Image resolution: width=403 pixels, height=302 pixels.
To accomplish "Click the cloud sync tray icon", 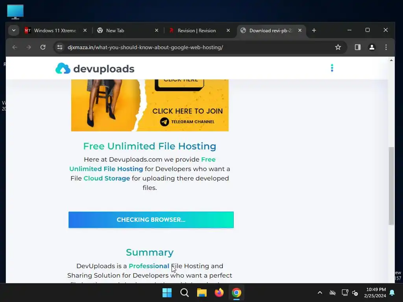I will pos(333,293).
